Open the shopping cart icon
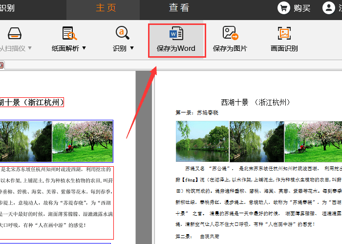 (284, 8)
